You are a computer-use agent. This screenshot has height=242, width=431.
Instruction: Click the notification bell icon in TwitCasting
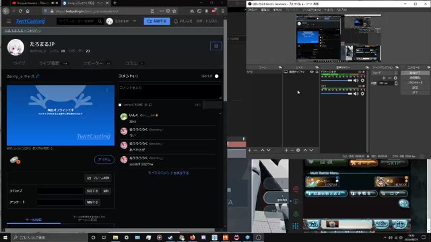click(176, 21)
